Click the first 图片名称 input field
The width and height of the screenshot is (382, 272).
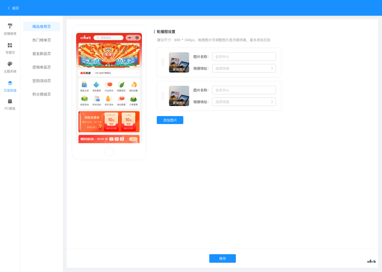click(x=244, y=56)
